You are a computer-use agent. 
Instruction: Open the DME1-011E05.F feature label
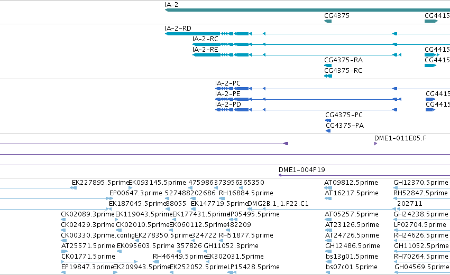point(400,138)
